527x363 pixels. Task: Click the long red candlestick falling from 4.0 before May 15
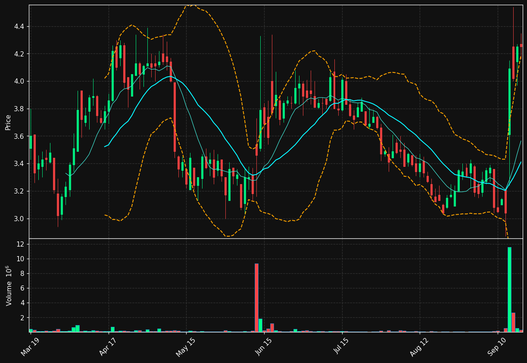point(175,117)
